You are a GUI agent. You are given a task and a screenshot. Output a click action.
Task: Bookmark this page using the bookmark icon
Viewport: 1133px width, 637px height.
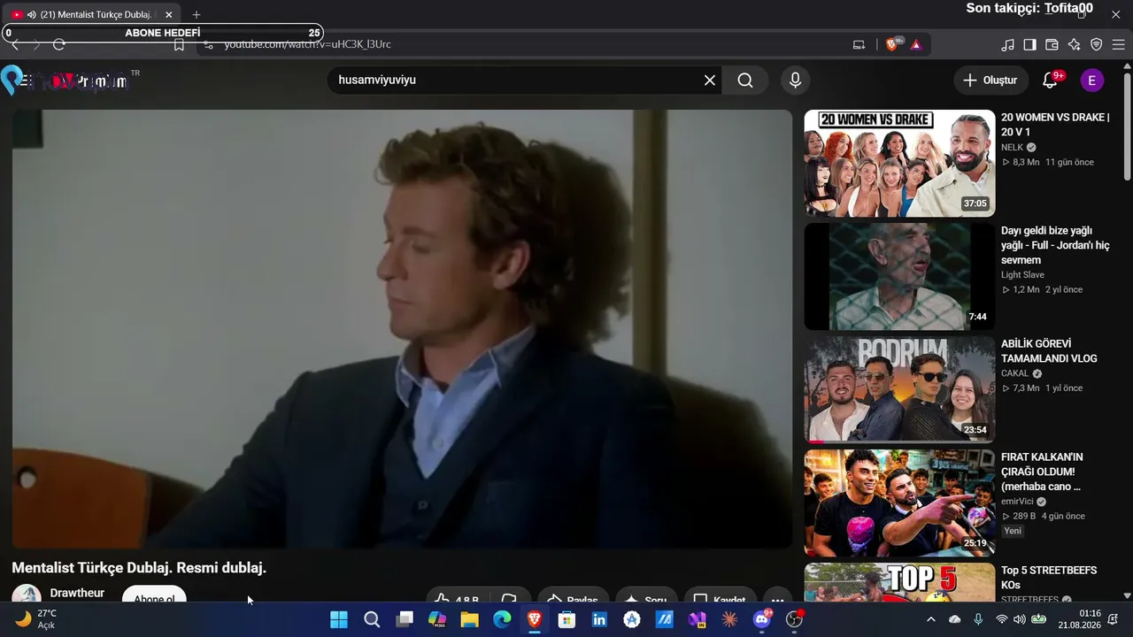(x=179, y=44)
